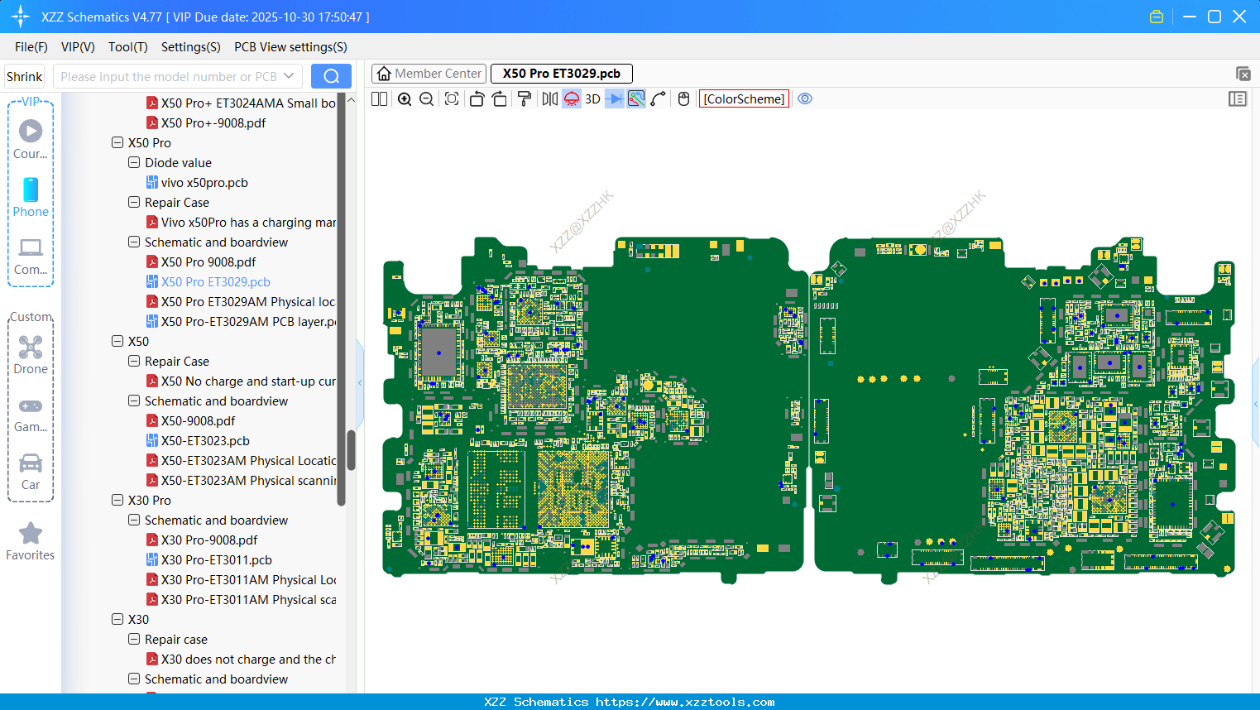Click the zoom out magnifier icon
This screenshot has width=1260, height=710.
[x=427, y=99]
